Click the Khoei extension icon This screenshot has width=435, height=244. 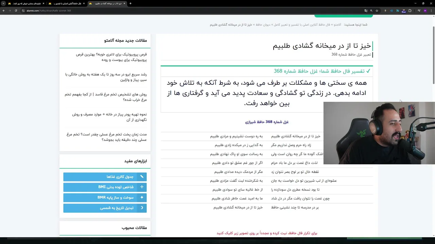404,11
